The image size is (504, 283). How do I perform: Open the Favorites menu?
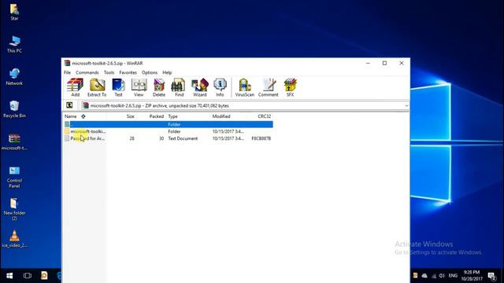tap(128, 72)
